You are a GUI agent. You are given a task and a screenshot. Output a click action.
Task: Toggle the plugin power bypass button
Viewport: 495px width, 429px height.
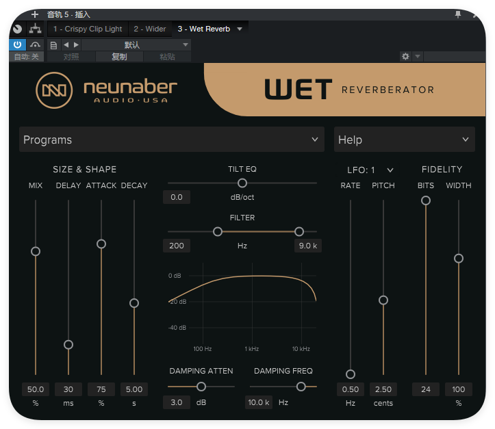(x=17, y=44)
